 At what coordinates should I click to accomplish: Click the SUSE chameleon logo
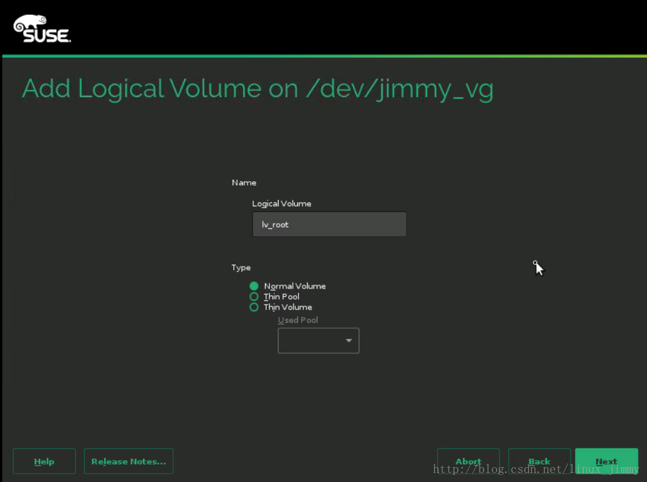[x=42, y=28]
